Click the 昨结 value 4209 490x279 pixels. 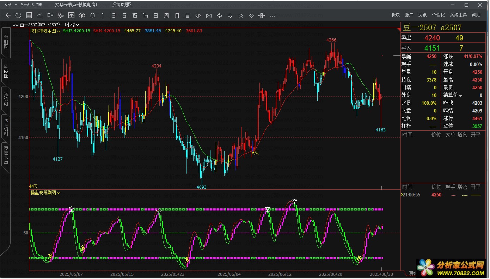click(x=477, y=111)
